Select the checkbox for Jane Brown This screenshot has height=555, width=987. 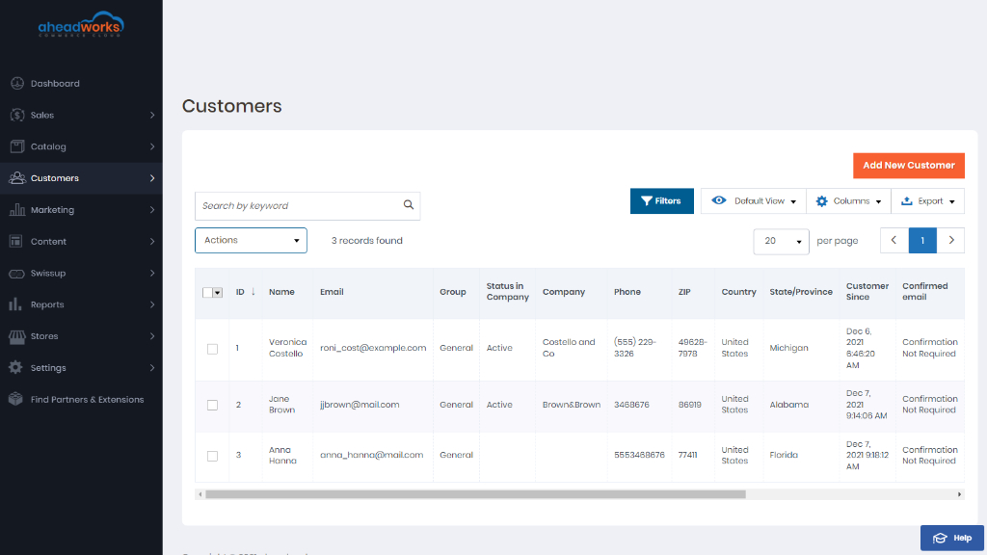click(212, 406)
